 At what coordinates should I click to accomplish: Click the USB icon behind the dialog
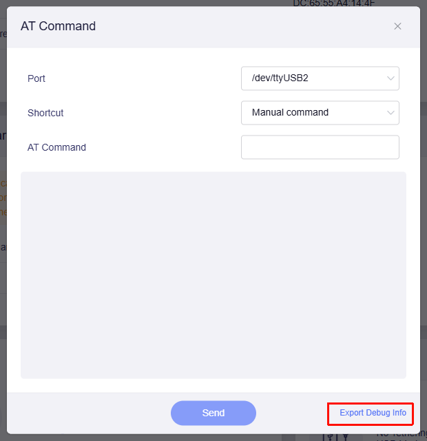pyautogui.click(x=330, y=437)
